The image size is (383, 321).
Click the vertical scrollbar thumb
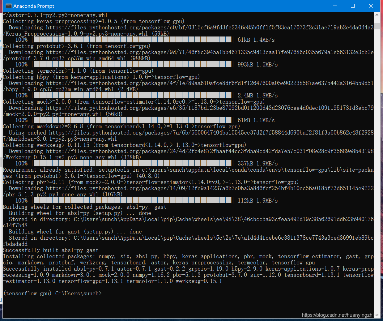[377, 26]
